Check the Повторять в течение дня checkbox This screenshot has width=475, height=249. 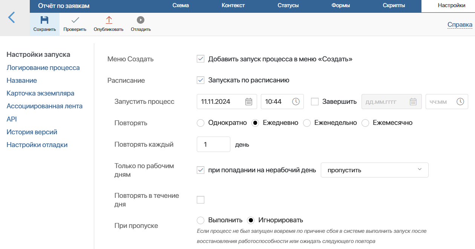pos(201,200)
